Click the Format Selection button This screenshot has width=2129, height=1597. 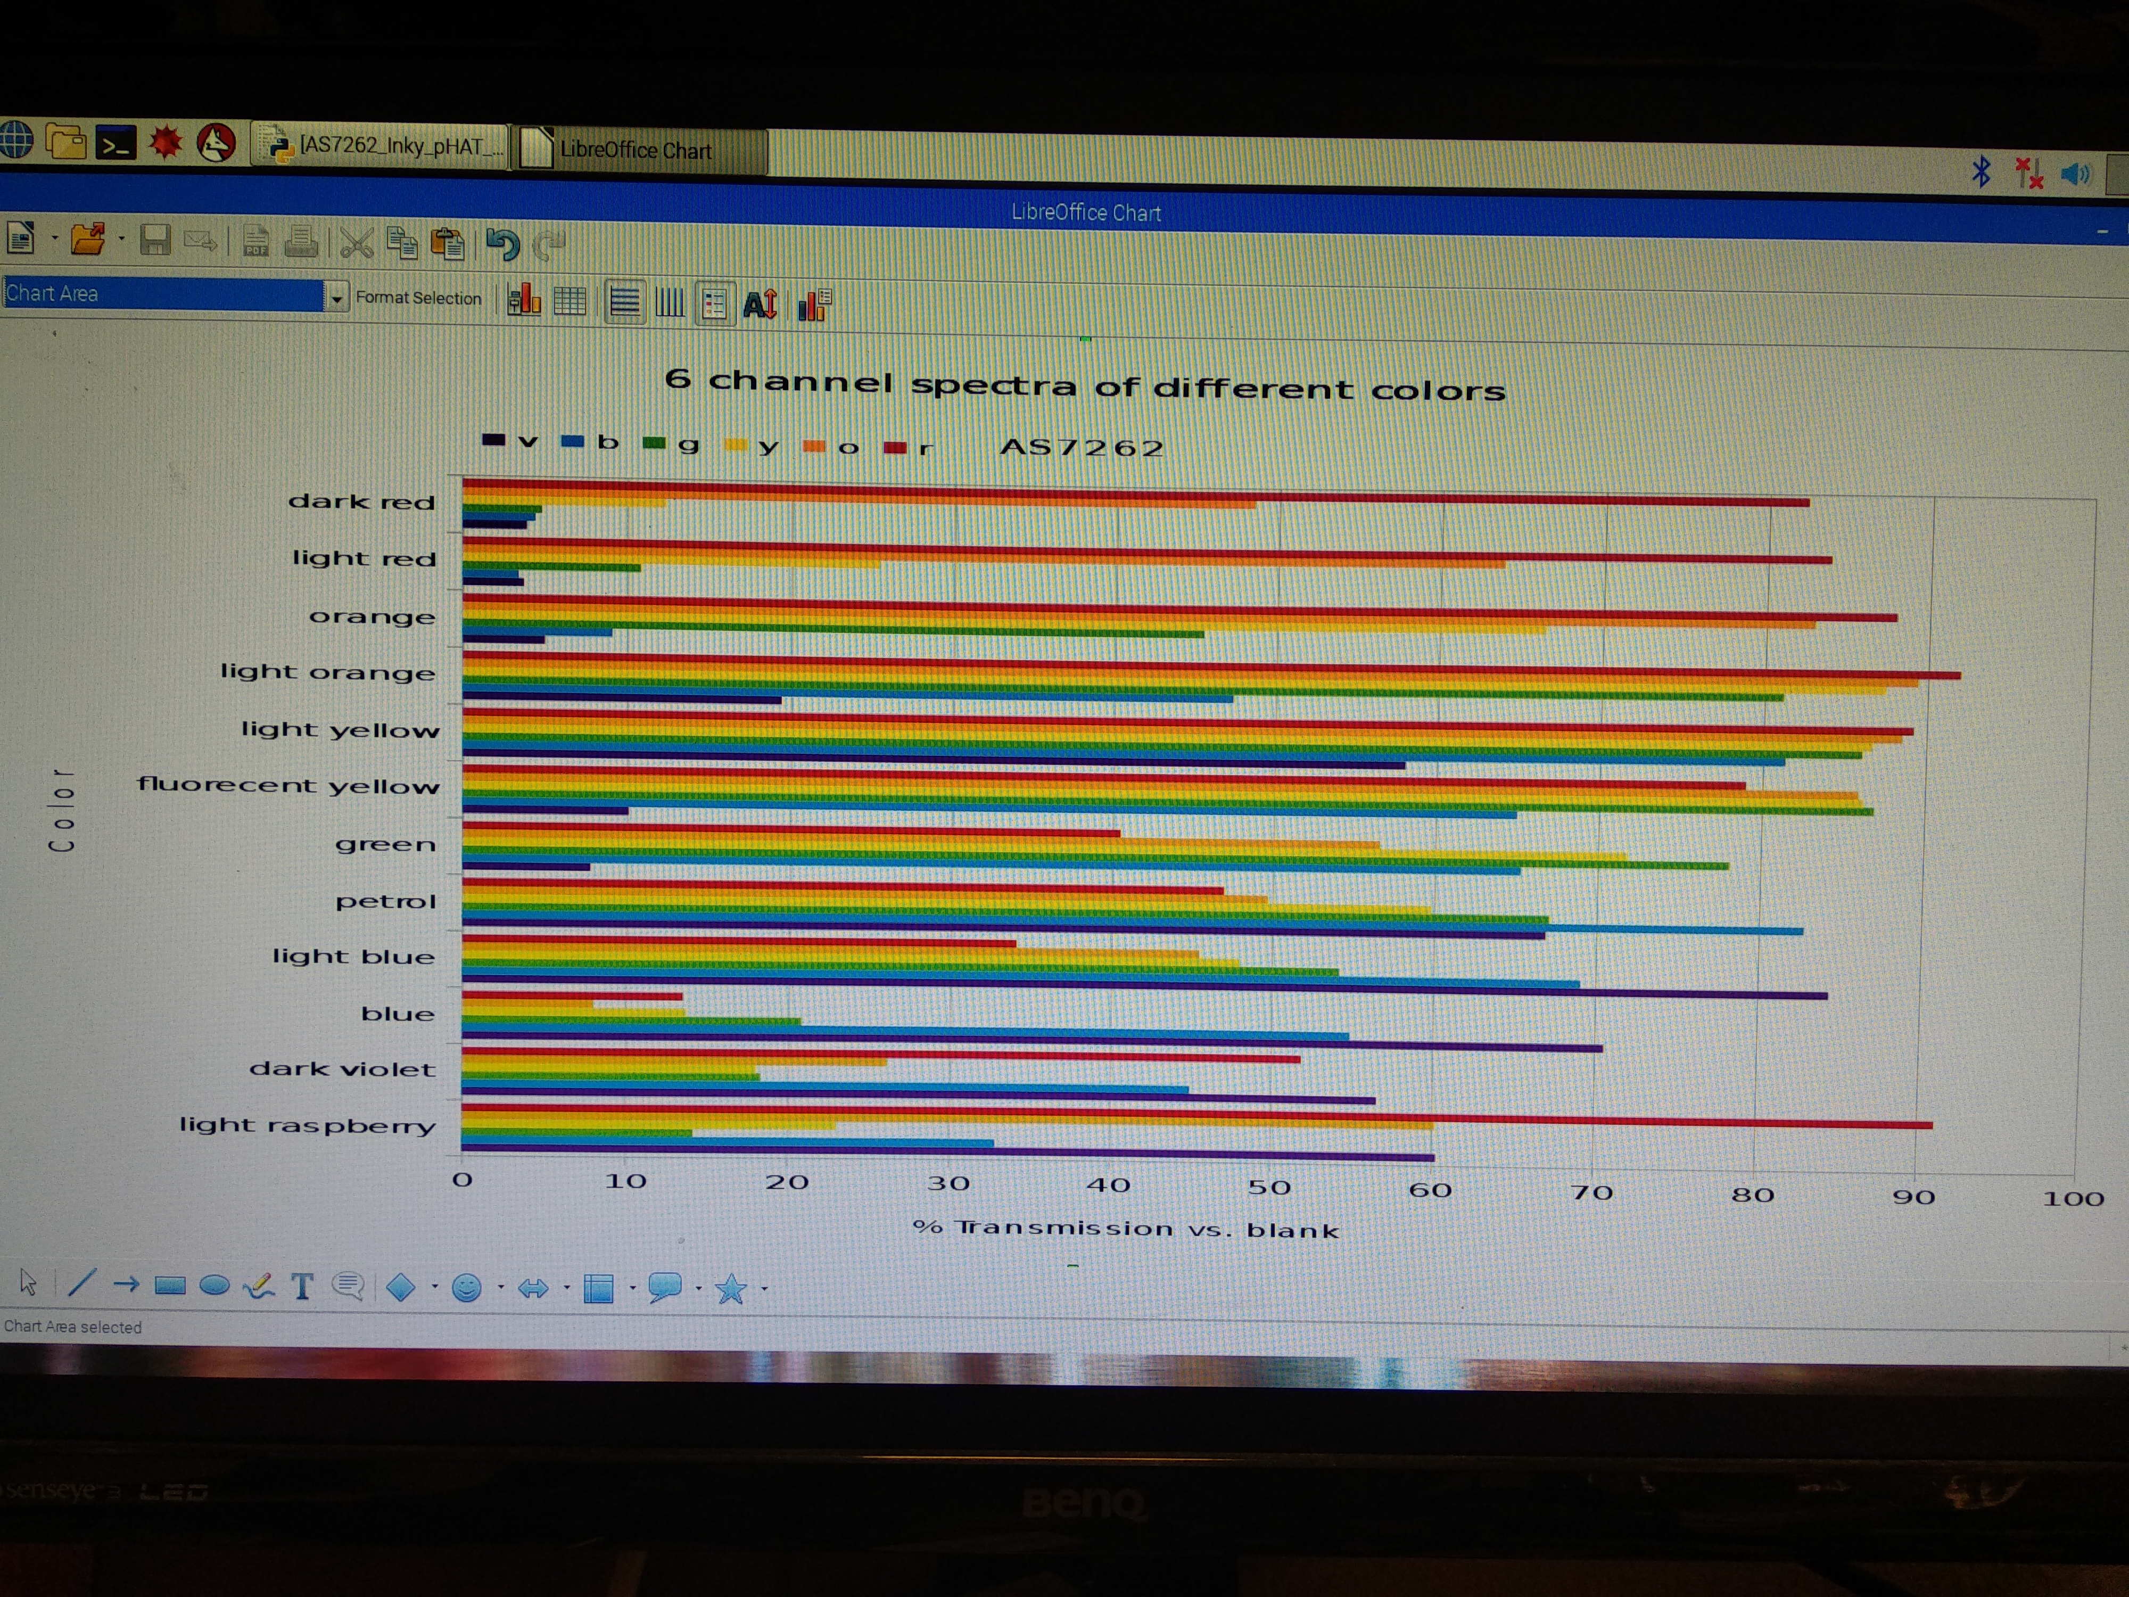click(419, 299)
